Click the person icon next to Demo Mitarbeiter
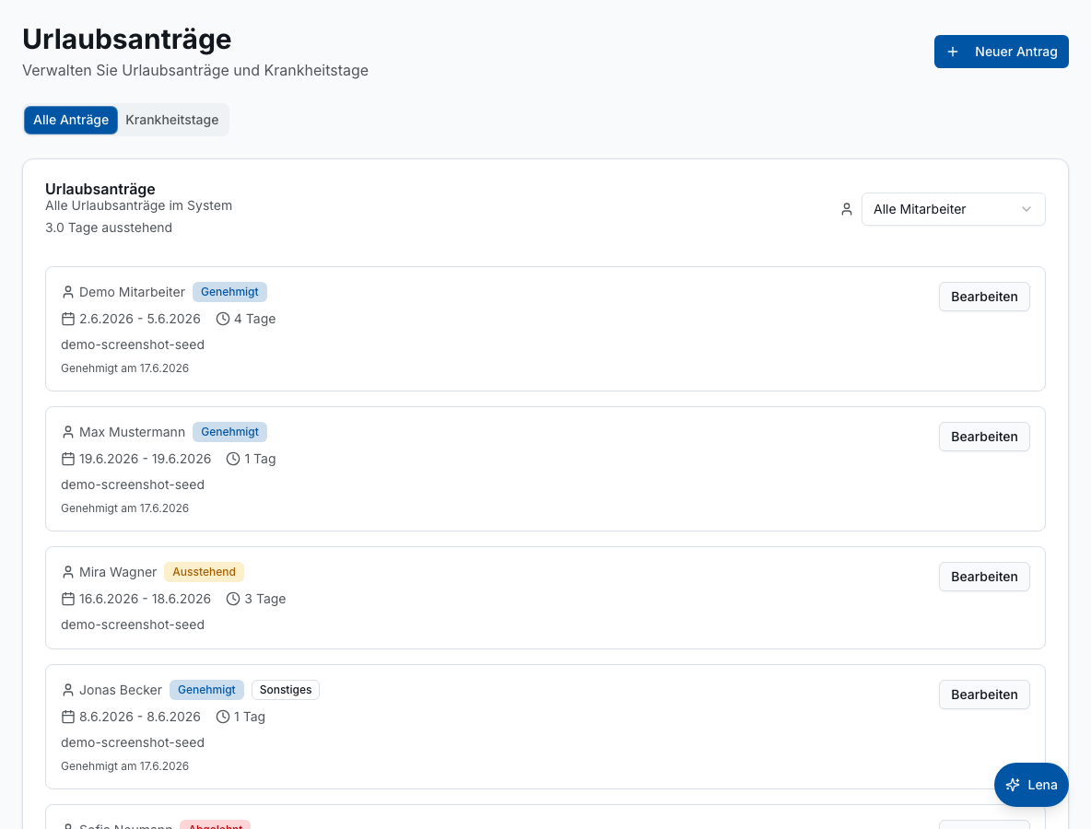The image size is (1091, 829). coord(67,292)
